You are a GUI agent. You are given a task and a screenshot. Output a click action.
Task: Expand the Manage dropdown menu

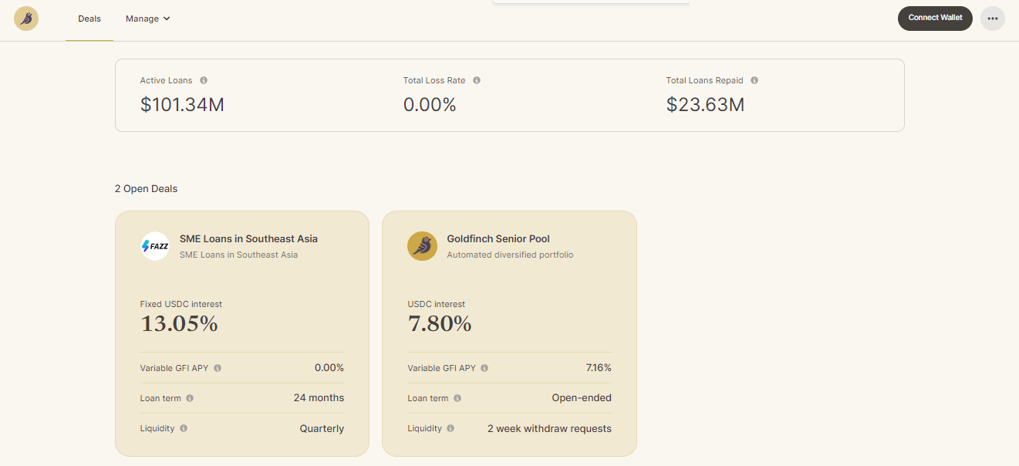(147, 19)
